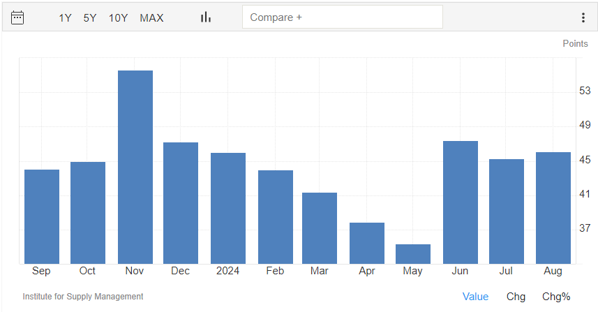Open the three-dot options menu
The height and width of the screenshot is (312, 598).
(x=583, y=17)
